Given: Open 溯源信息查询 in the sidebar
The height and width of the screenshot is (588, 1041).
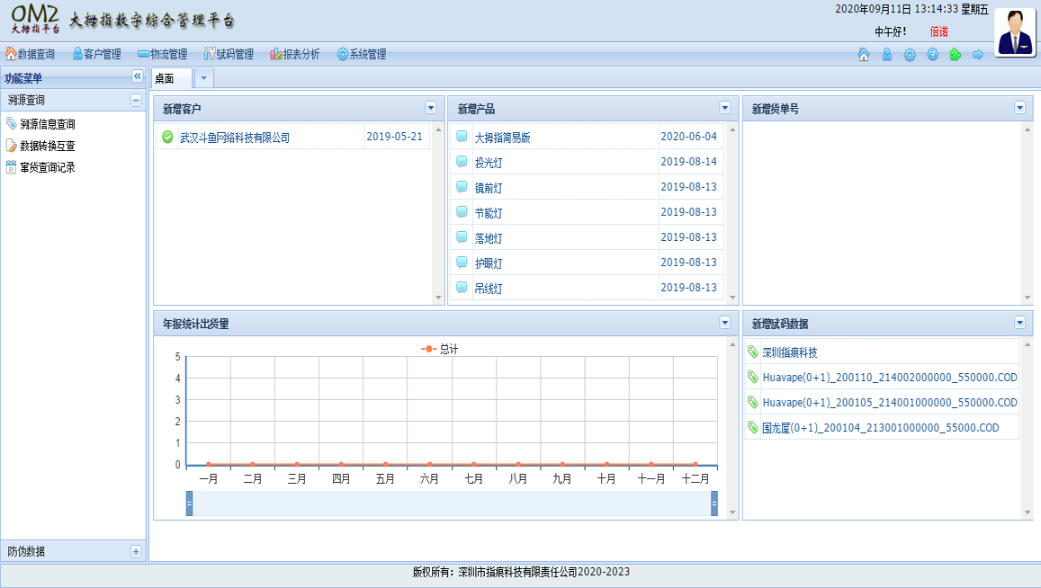Looking at the screenshot, I should tap(47, 124).
